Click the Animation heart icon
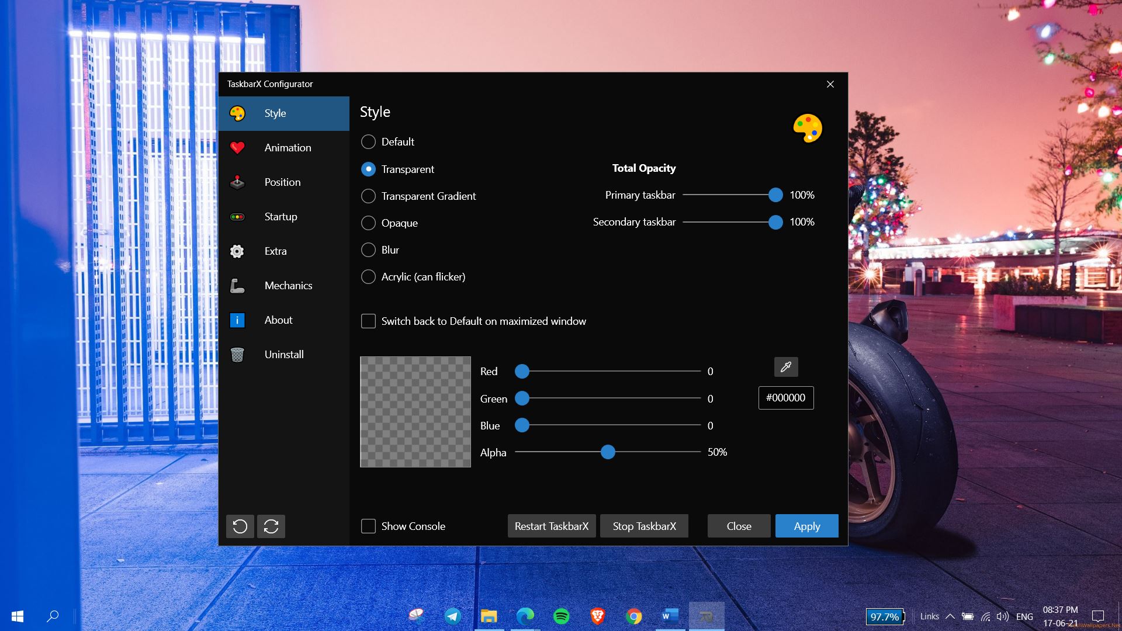Screen dimensions: 1122x631 [x=238, y=147]
